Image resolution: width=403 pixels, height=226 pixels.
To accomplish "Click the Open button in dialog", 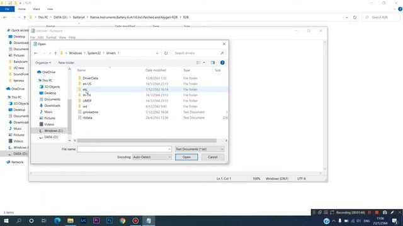I will click(x=186, y=157).
